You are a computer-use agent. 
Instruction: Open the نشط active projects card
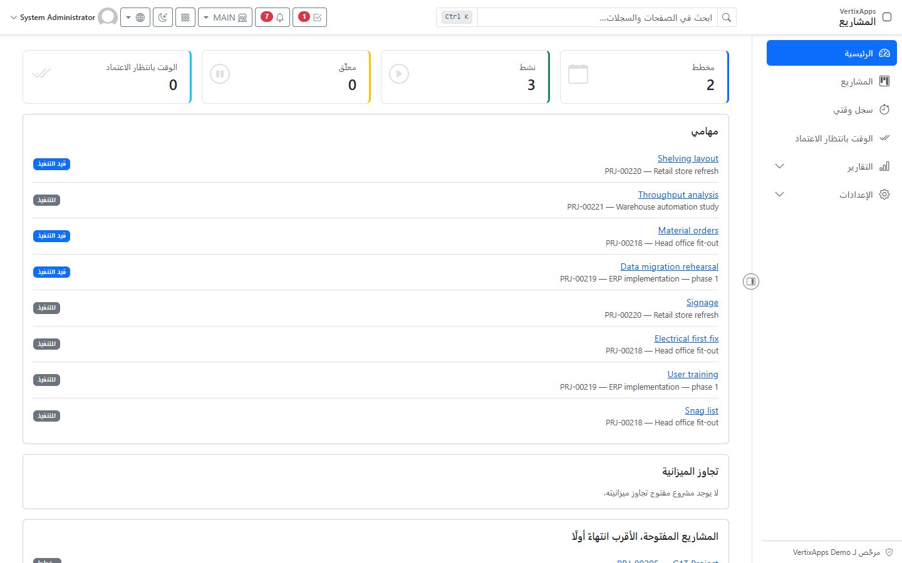465,77
